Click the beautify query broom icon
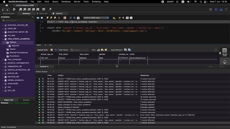 click(120, 18)
